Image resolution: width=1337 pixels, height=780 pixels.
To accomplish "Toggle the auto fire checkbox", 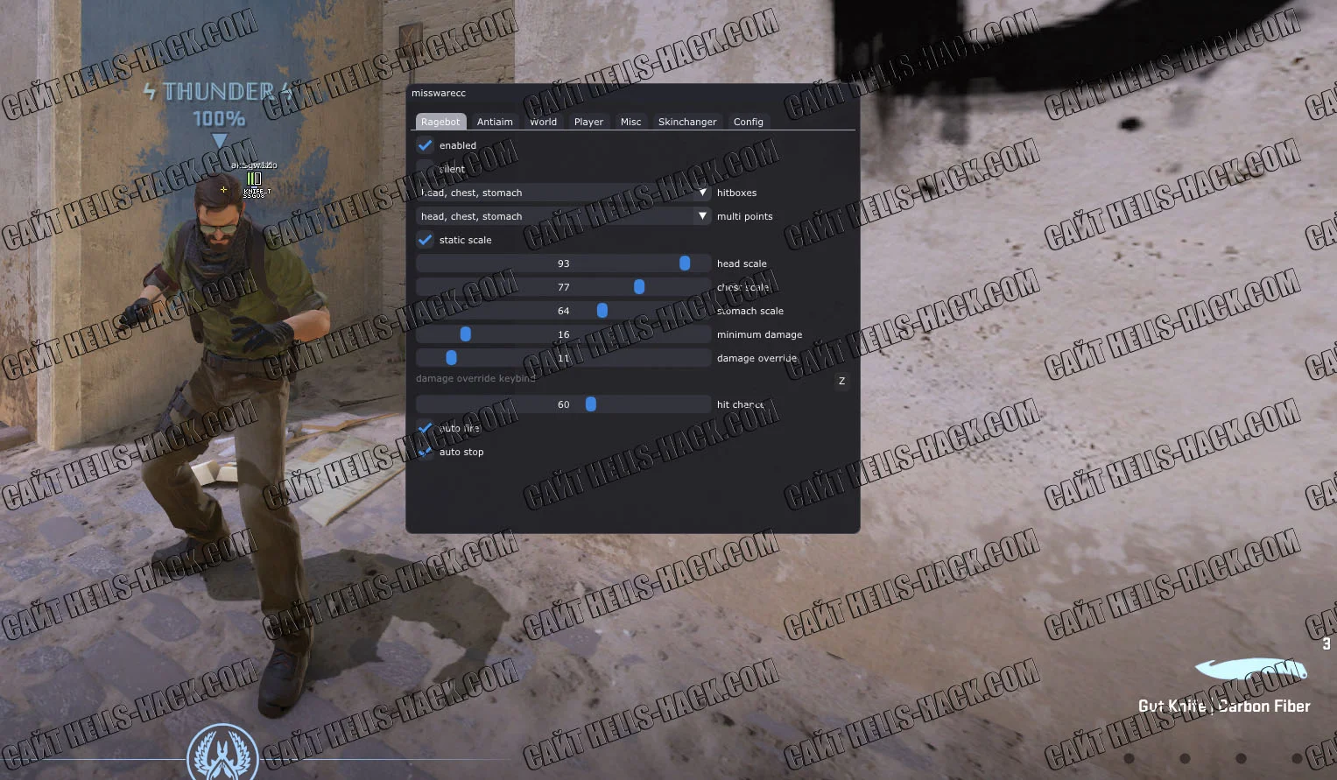I will pos(425,428).
